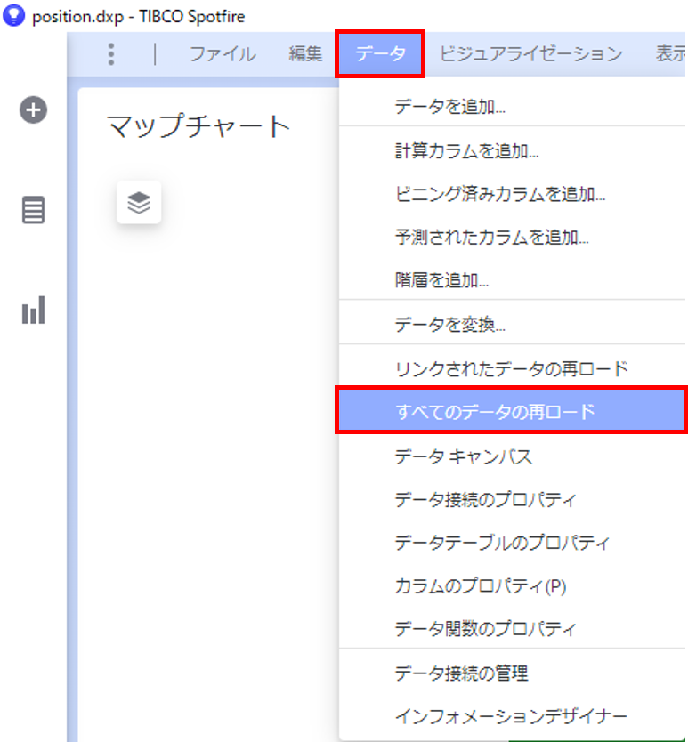The width and height of the screenshot is (688, 742).
Task: Click the add (plus) icon in sidebar
Action: [x=33, y=109]
